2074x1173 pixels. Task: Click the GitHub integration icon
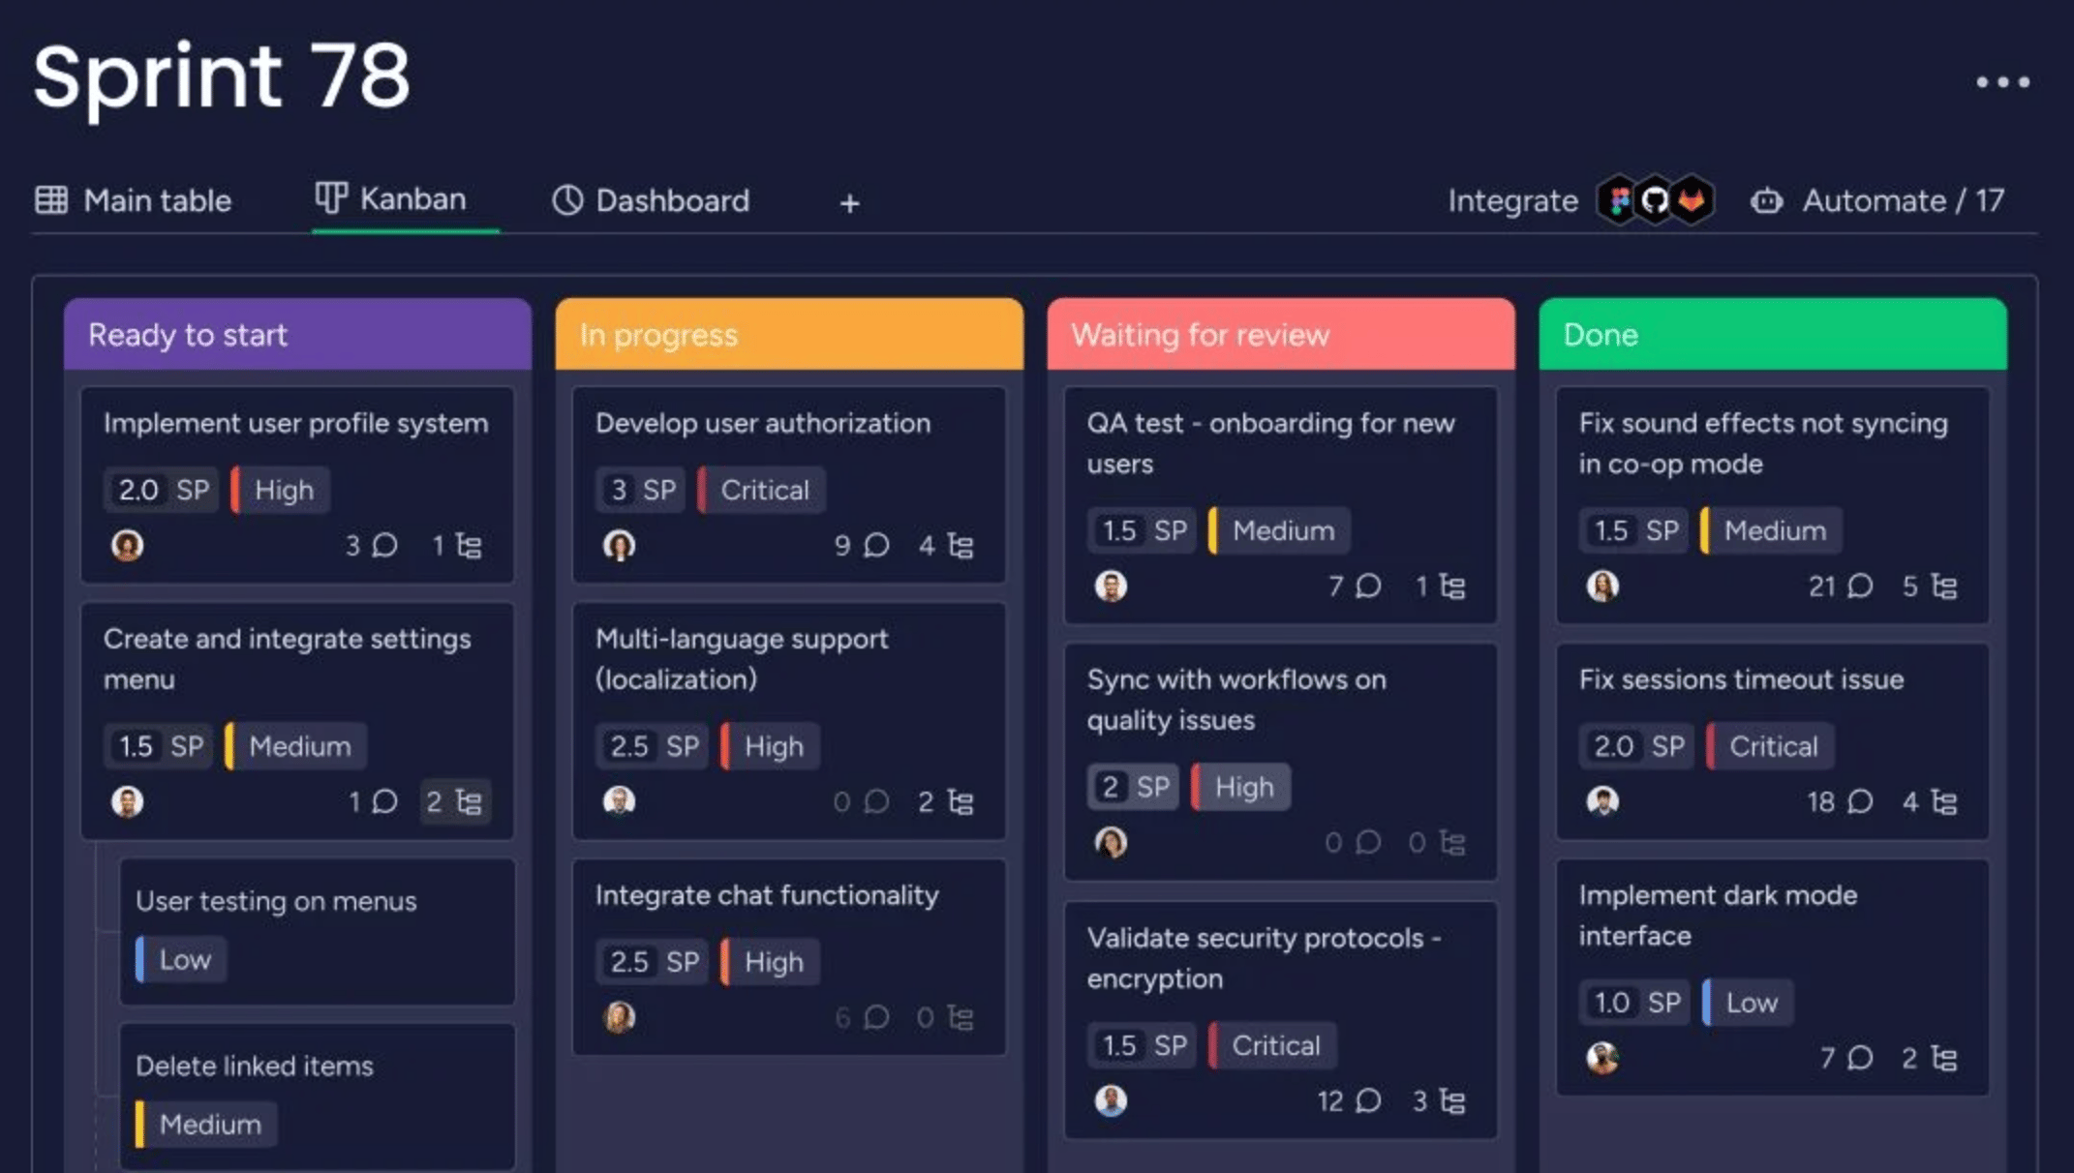point(1655,200)
